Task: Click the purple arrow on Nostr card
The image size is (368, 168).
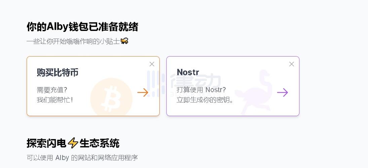Action: (282, 92)
